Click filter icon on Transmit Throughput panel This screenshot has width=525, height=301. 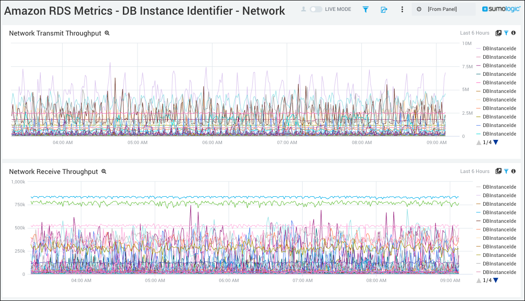(x=506, y=33)
